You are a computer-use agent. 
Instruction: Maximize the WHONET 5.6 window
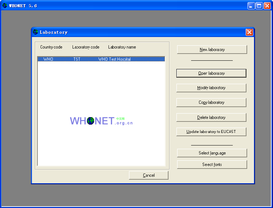[x=259, y=6]
